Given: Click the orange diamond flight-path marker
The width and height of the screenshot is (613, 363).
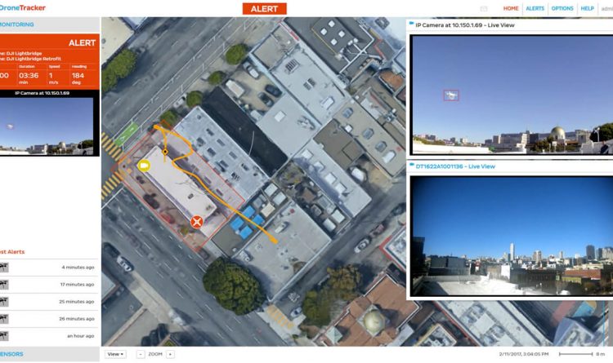Looking at the screenshot, I should (x=165, y=152).
